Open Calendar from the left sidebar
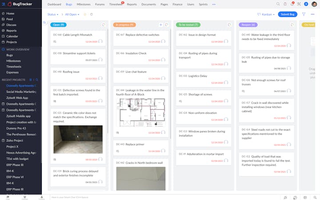Screen dimensions: 320x200 coord(12,36)
